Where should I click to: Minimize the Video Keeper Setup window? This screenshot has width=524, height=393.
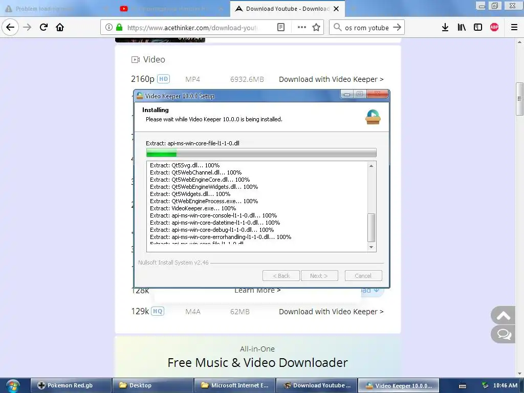pyautogui.click(x=347, y=94)
